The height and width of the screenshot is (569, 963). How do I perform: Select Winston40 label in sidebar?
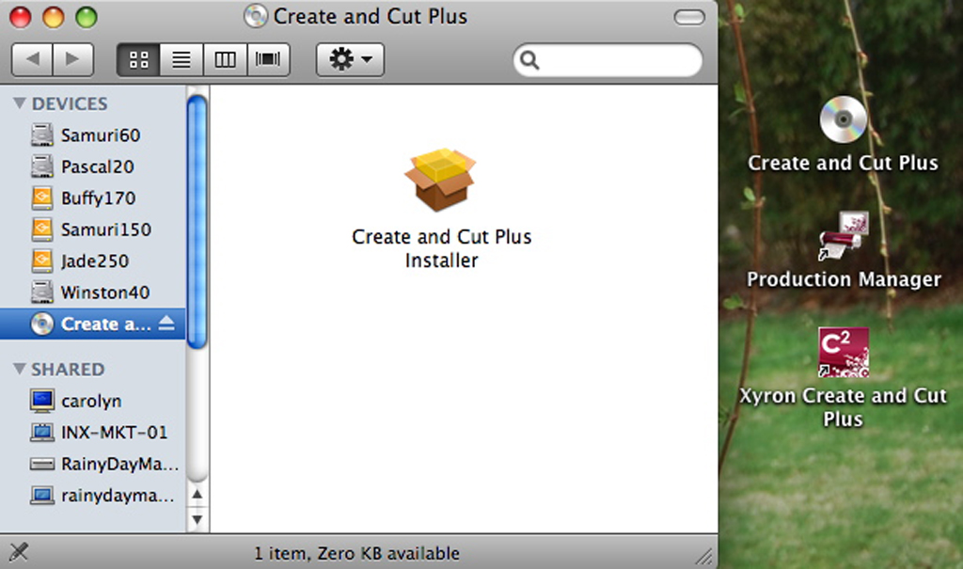tap(105, 292)
